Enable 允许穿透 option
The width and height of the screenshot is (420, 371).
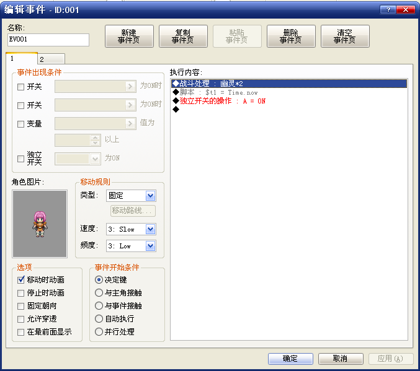20,319
